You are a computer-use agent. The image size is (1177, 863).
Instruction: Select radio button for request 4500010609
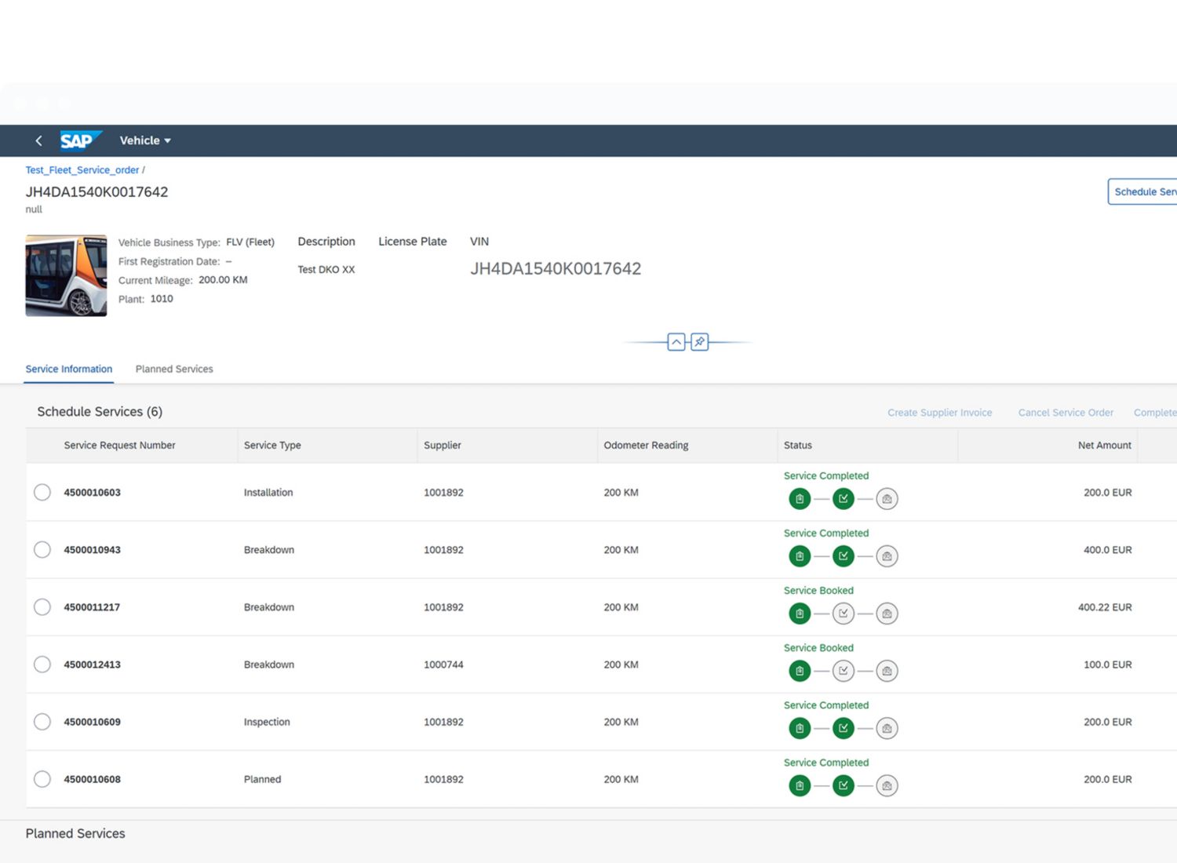[x=42, y=722]
